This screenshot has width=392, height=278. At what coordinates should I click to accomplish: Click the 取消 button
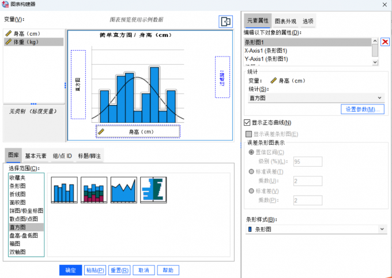(144, 271)
